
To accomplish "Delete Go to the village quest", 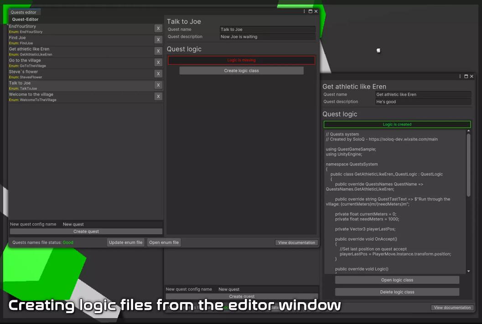I will coord(158,62).
